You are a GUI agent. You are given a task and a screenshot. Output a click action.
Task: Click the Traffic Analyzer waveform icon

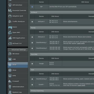(x=10, y=21)
